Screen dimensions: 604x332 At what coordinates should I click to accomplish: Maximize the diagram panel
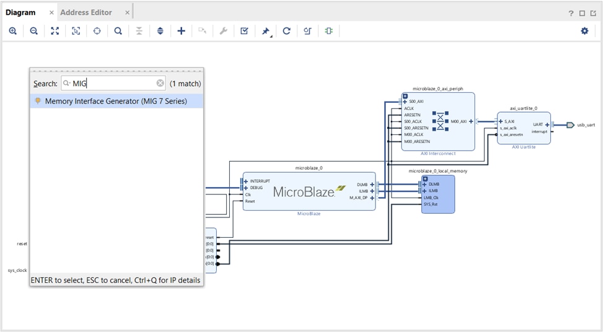[582, 13]
